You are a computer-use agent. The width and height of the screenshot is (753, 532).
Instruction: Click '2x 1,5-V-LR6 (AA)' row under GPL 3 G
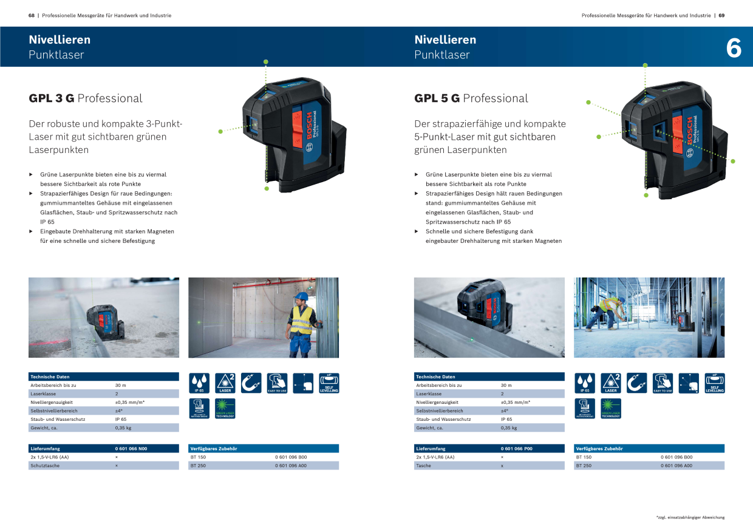104,457
